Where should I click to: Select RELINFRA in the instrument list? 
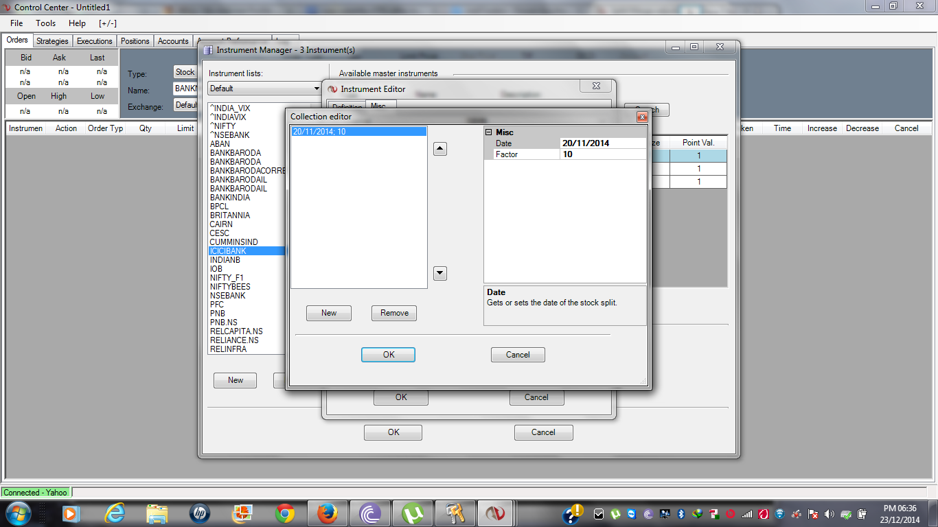click(x=247, y=349)
